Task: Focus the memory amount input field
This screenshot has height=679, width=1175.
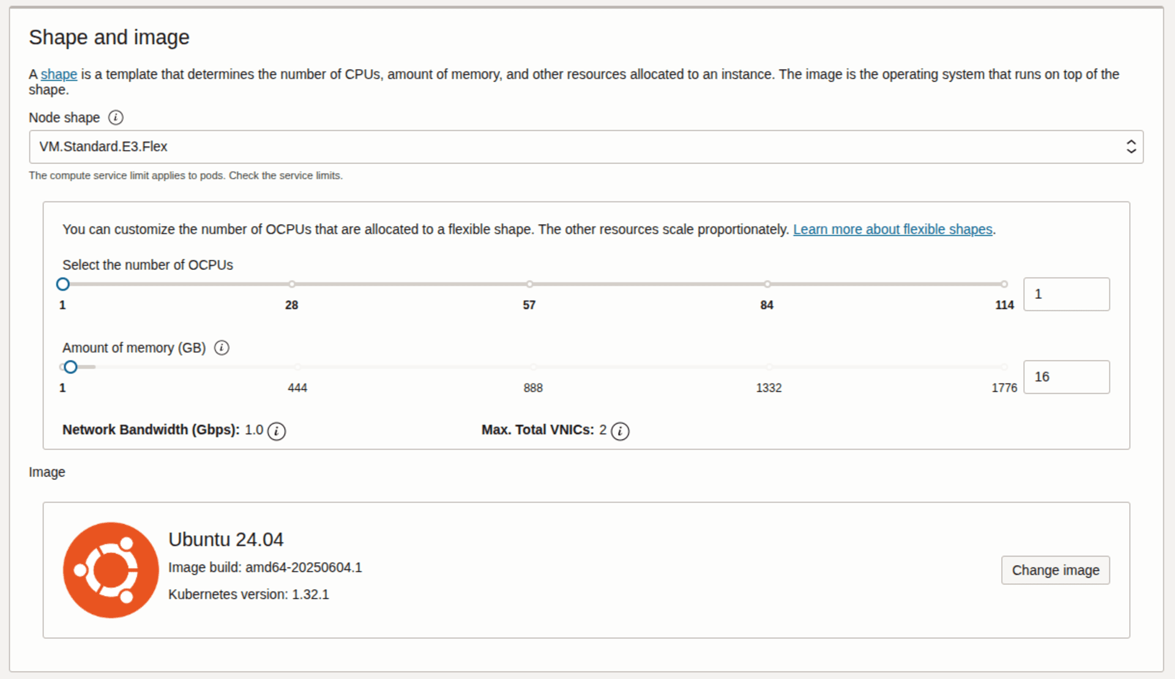Action: tap(1066, 377)
